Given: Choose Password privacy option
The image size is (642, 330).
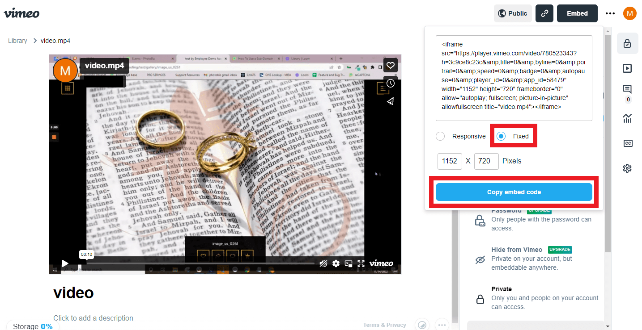Looking at the screenshot, I should pos(537,220).
